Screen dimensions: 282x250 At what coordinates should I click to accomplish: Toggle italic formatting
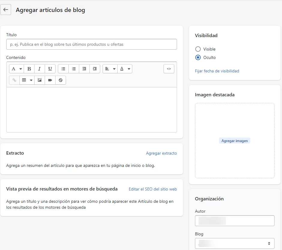coord(40,69)
